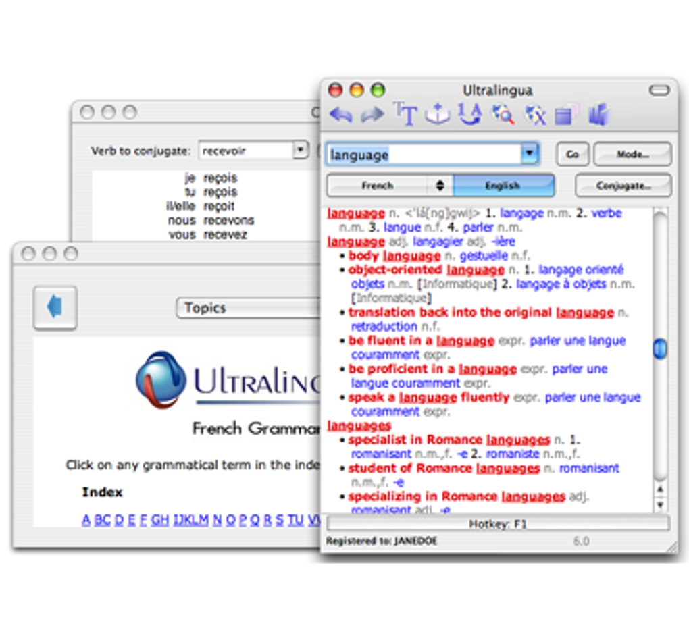Click the Conjugate... button
This screenshot has height=634, width=689.
(623, 186)
